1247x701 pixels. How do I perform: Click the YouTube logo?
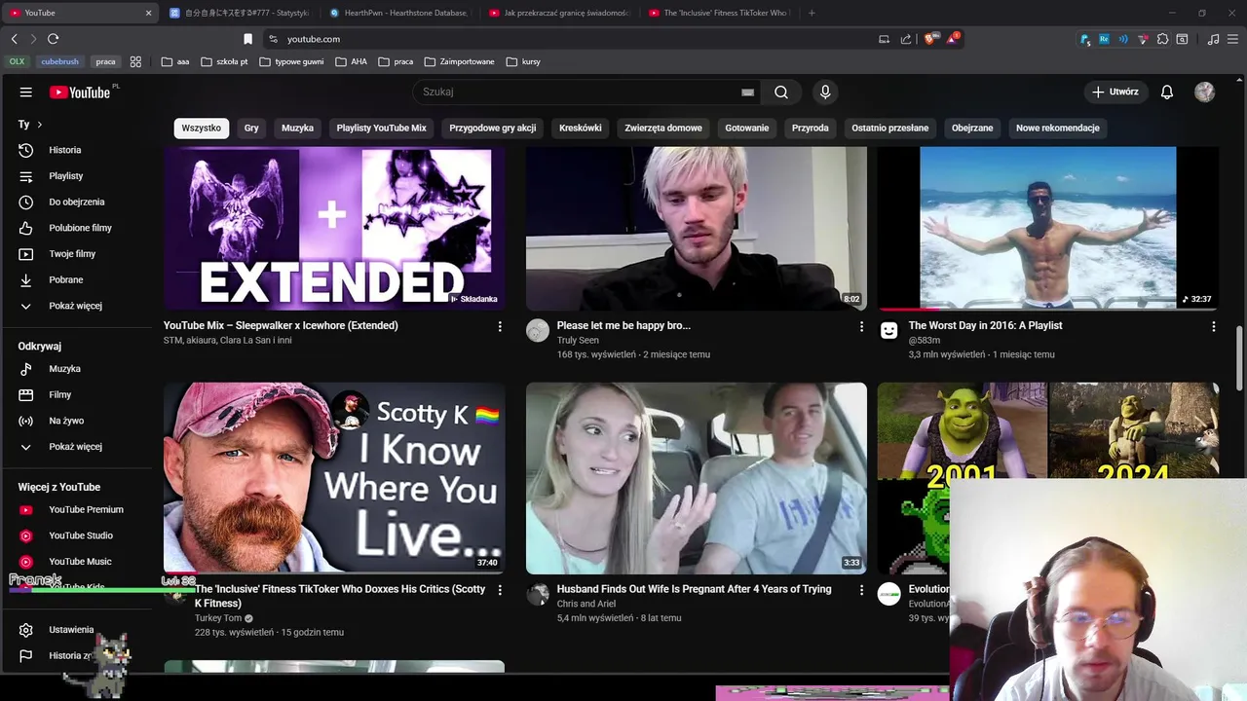pos(80,92)
